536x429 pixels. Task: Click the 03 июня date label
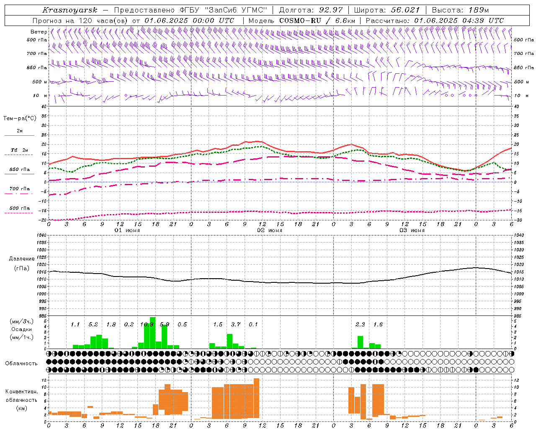click(x=412, y=230)
